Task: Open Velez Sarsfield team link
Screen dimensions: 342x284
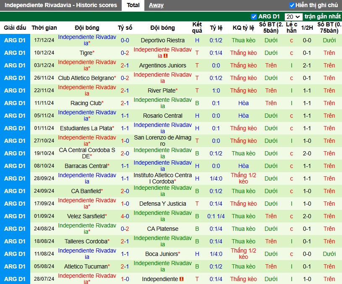Action: pos(86,216)
